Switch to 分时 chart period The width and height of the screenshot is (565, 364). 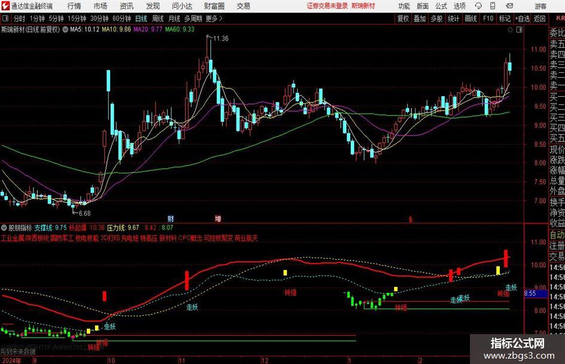pos(19,19)
